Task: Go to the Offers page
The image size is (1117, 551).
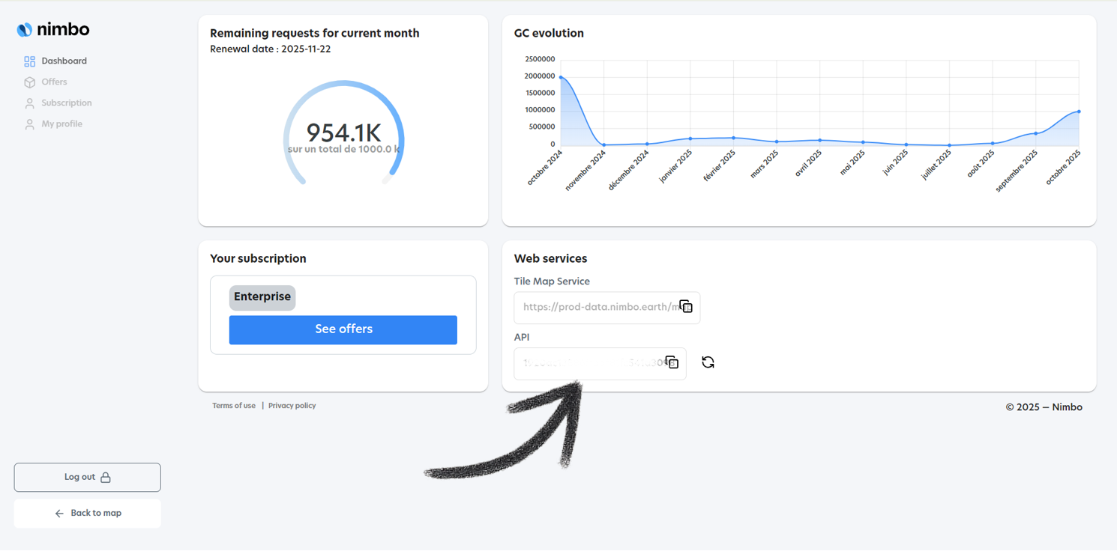Action: pos(54,82)
